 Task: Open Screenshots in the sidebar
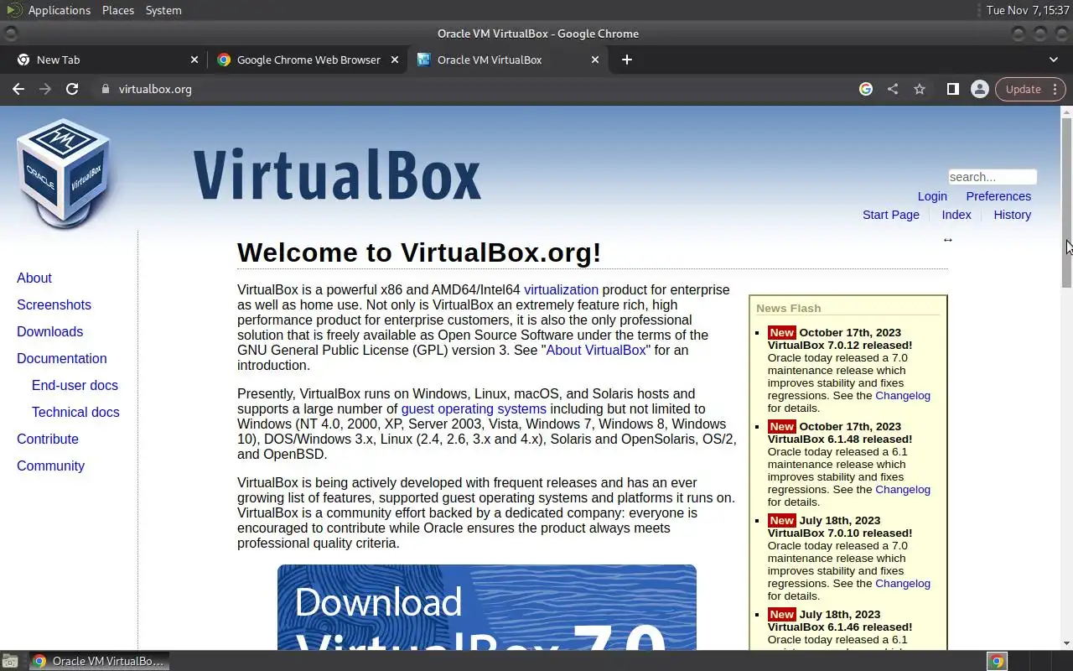click(x=54, y=304)
